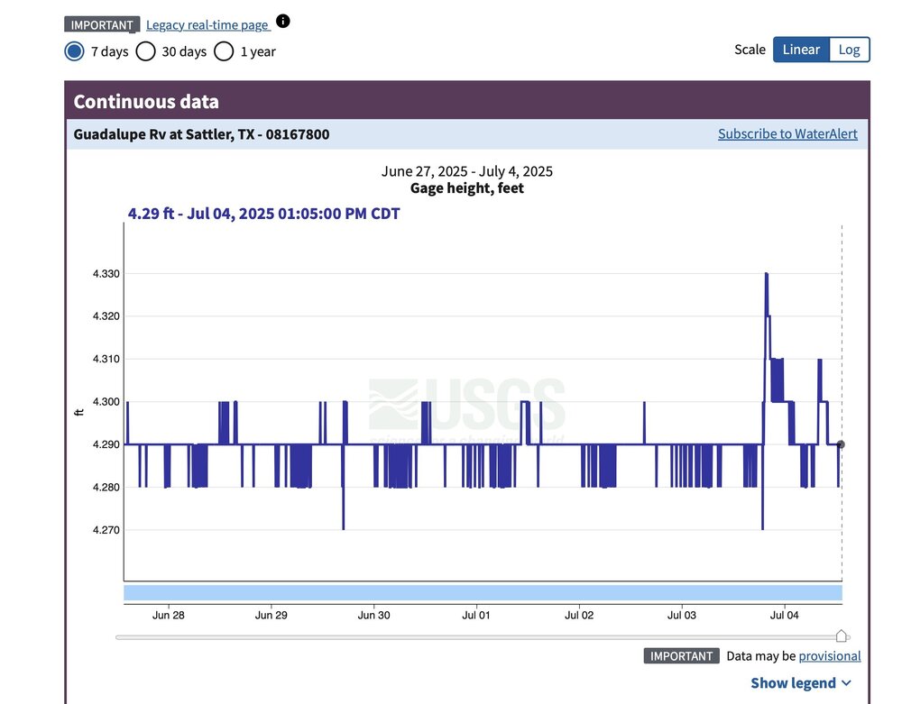Set the scale to Linear
This screenshot has width=902, height=704.
800,50
